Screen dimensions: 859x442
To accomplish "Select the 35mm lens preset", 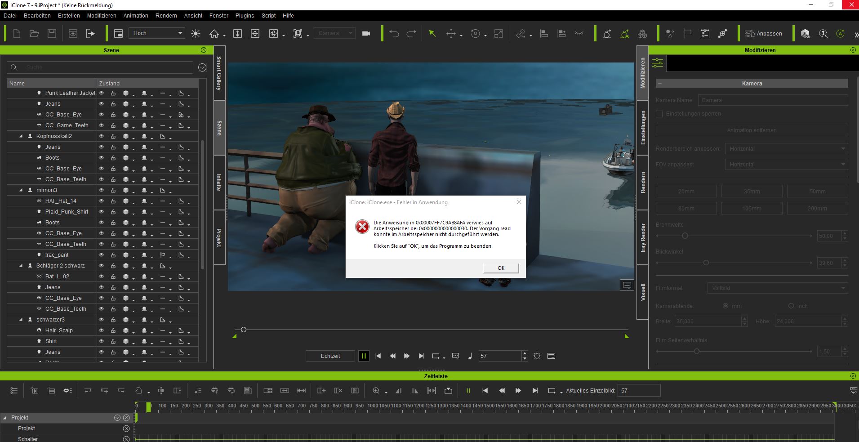I will coord(752,191).
